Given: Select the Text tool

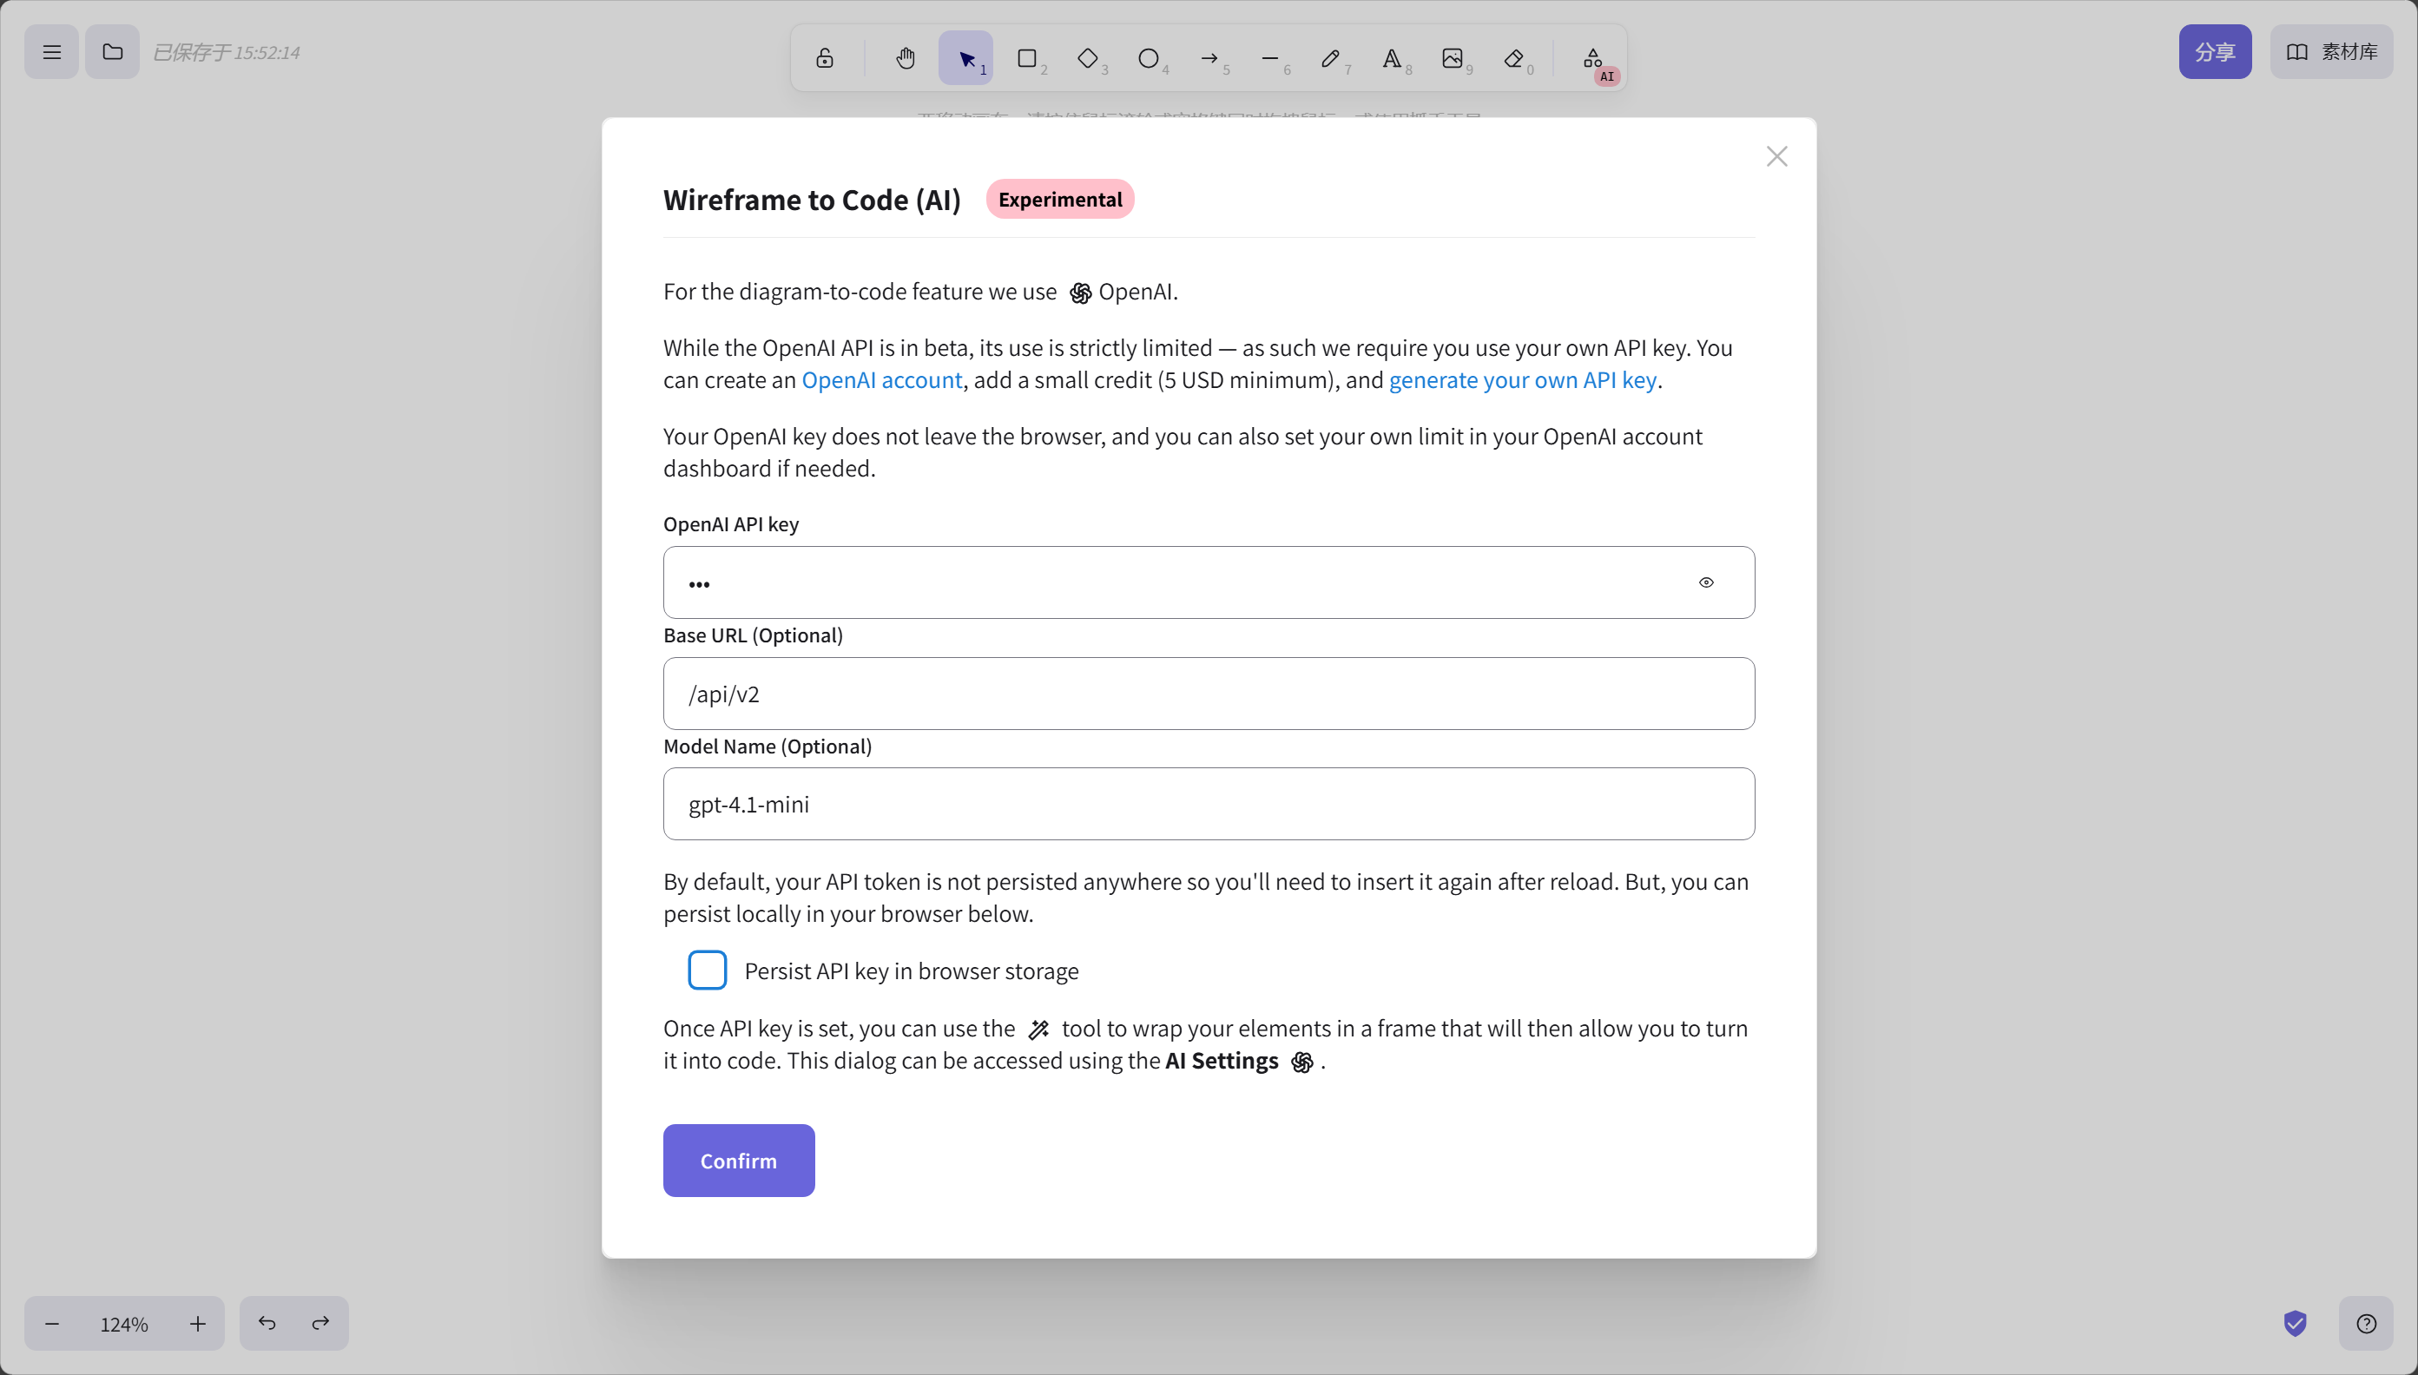Looking at the screenshot, I should click(x=1391, y=58).
